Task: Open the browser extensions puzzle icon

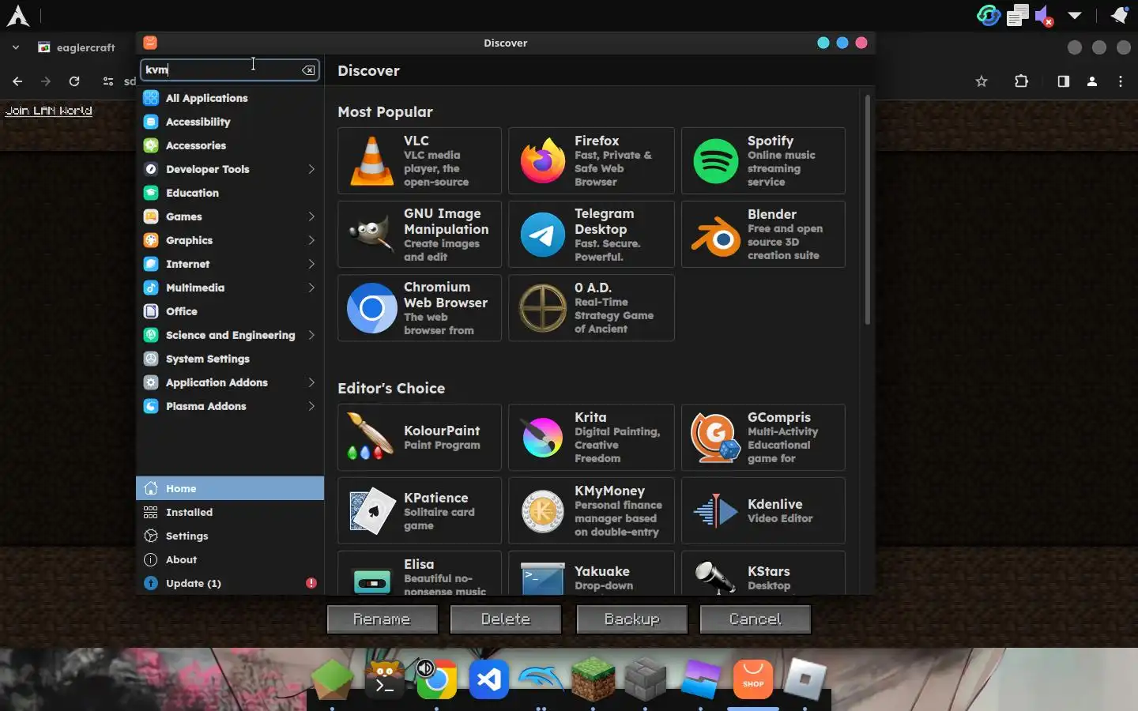Action: tap(1021, 81)
